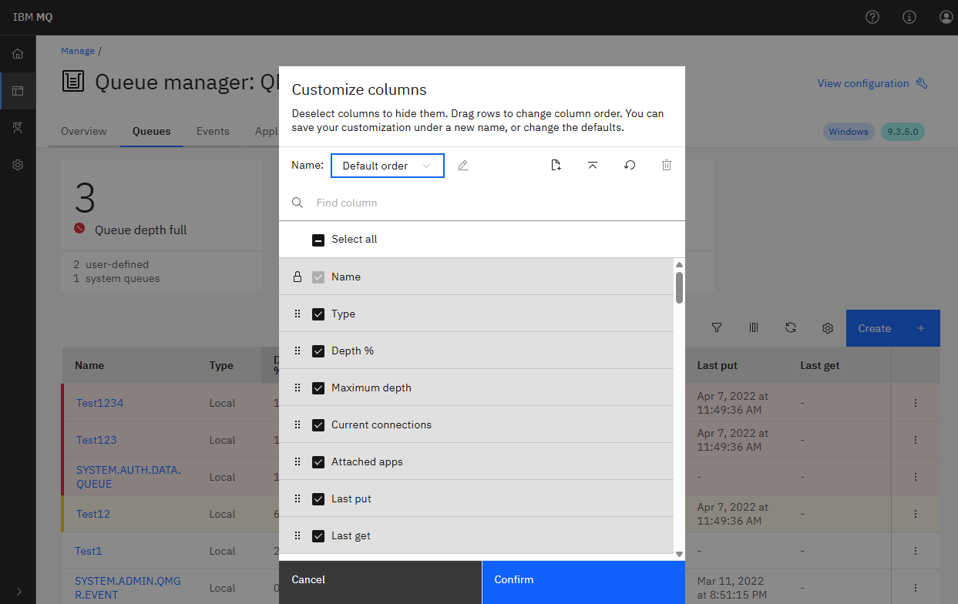958x604 pixels.
Task: Open the SYSTEM.AUTH.DATA.QUEUE link
Action: (129, 477)
